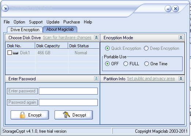
Task: Collapse the Encryption Mode panel
Action: (x=181, y=37)
